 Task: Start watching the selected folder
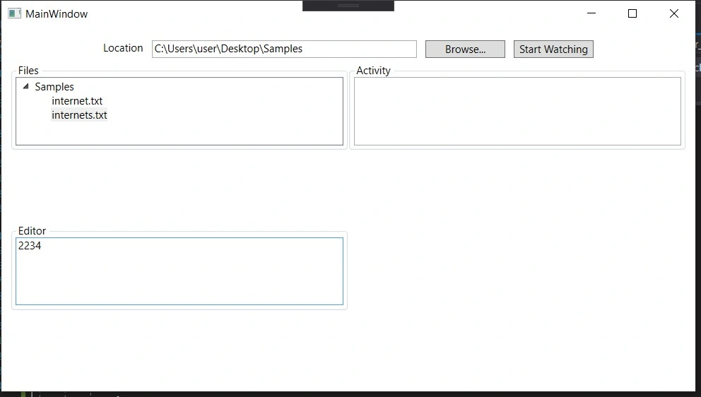(x=553, y=49)
